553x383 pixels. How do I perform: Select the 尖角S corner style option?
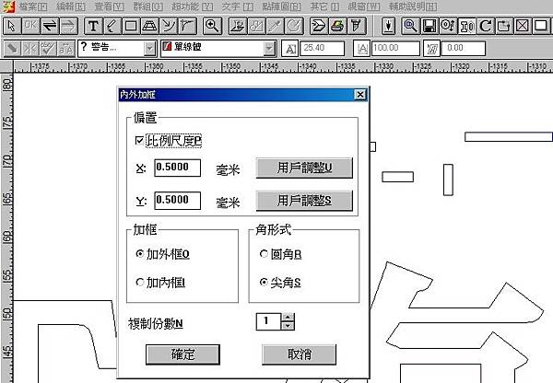264,282
